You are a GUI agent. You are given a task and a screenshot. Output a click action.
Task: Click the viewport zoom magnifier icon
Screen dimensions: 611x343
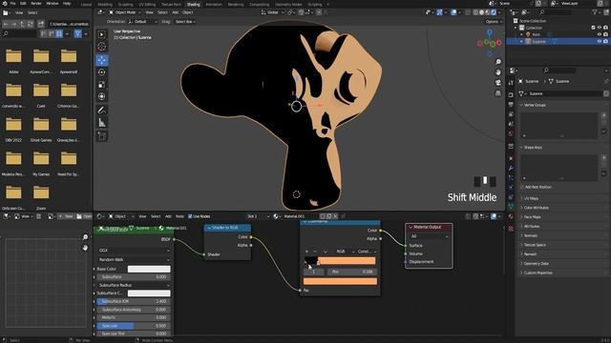tap(498, 62)
